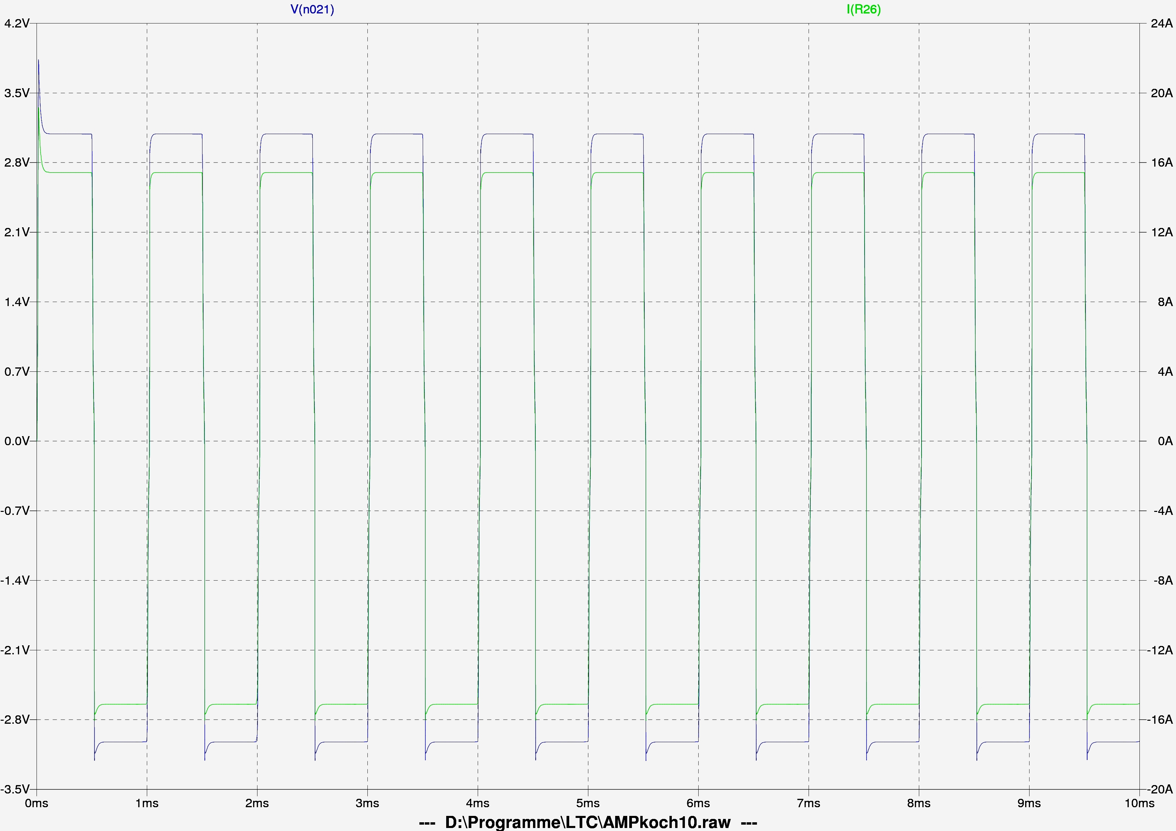Click the V(n021) trace label

click(x=312, y=9)
